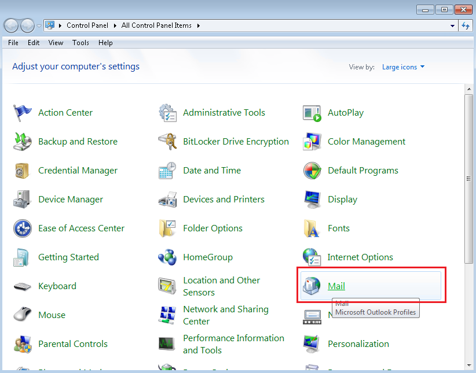Click the Parental Controls icon
The image size is (476, 373).
tap(23, 344)
